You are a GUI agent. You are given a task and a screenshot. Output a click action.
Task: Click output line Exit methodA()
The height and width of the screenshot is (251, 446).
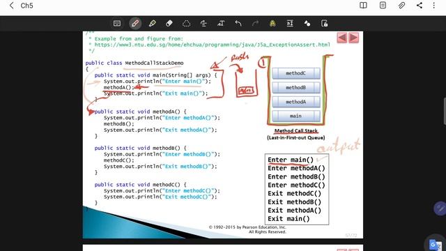pyautogui.click(x=294, y=211)
